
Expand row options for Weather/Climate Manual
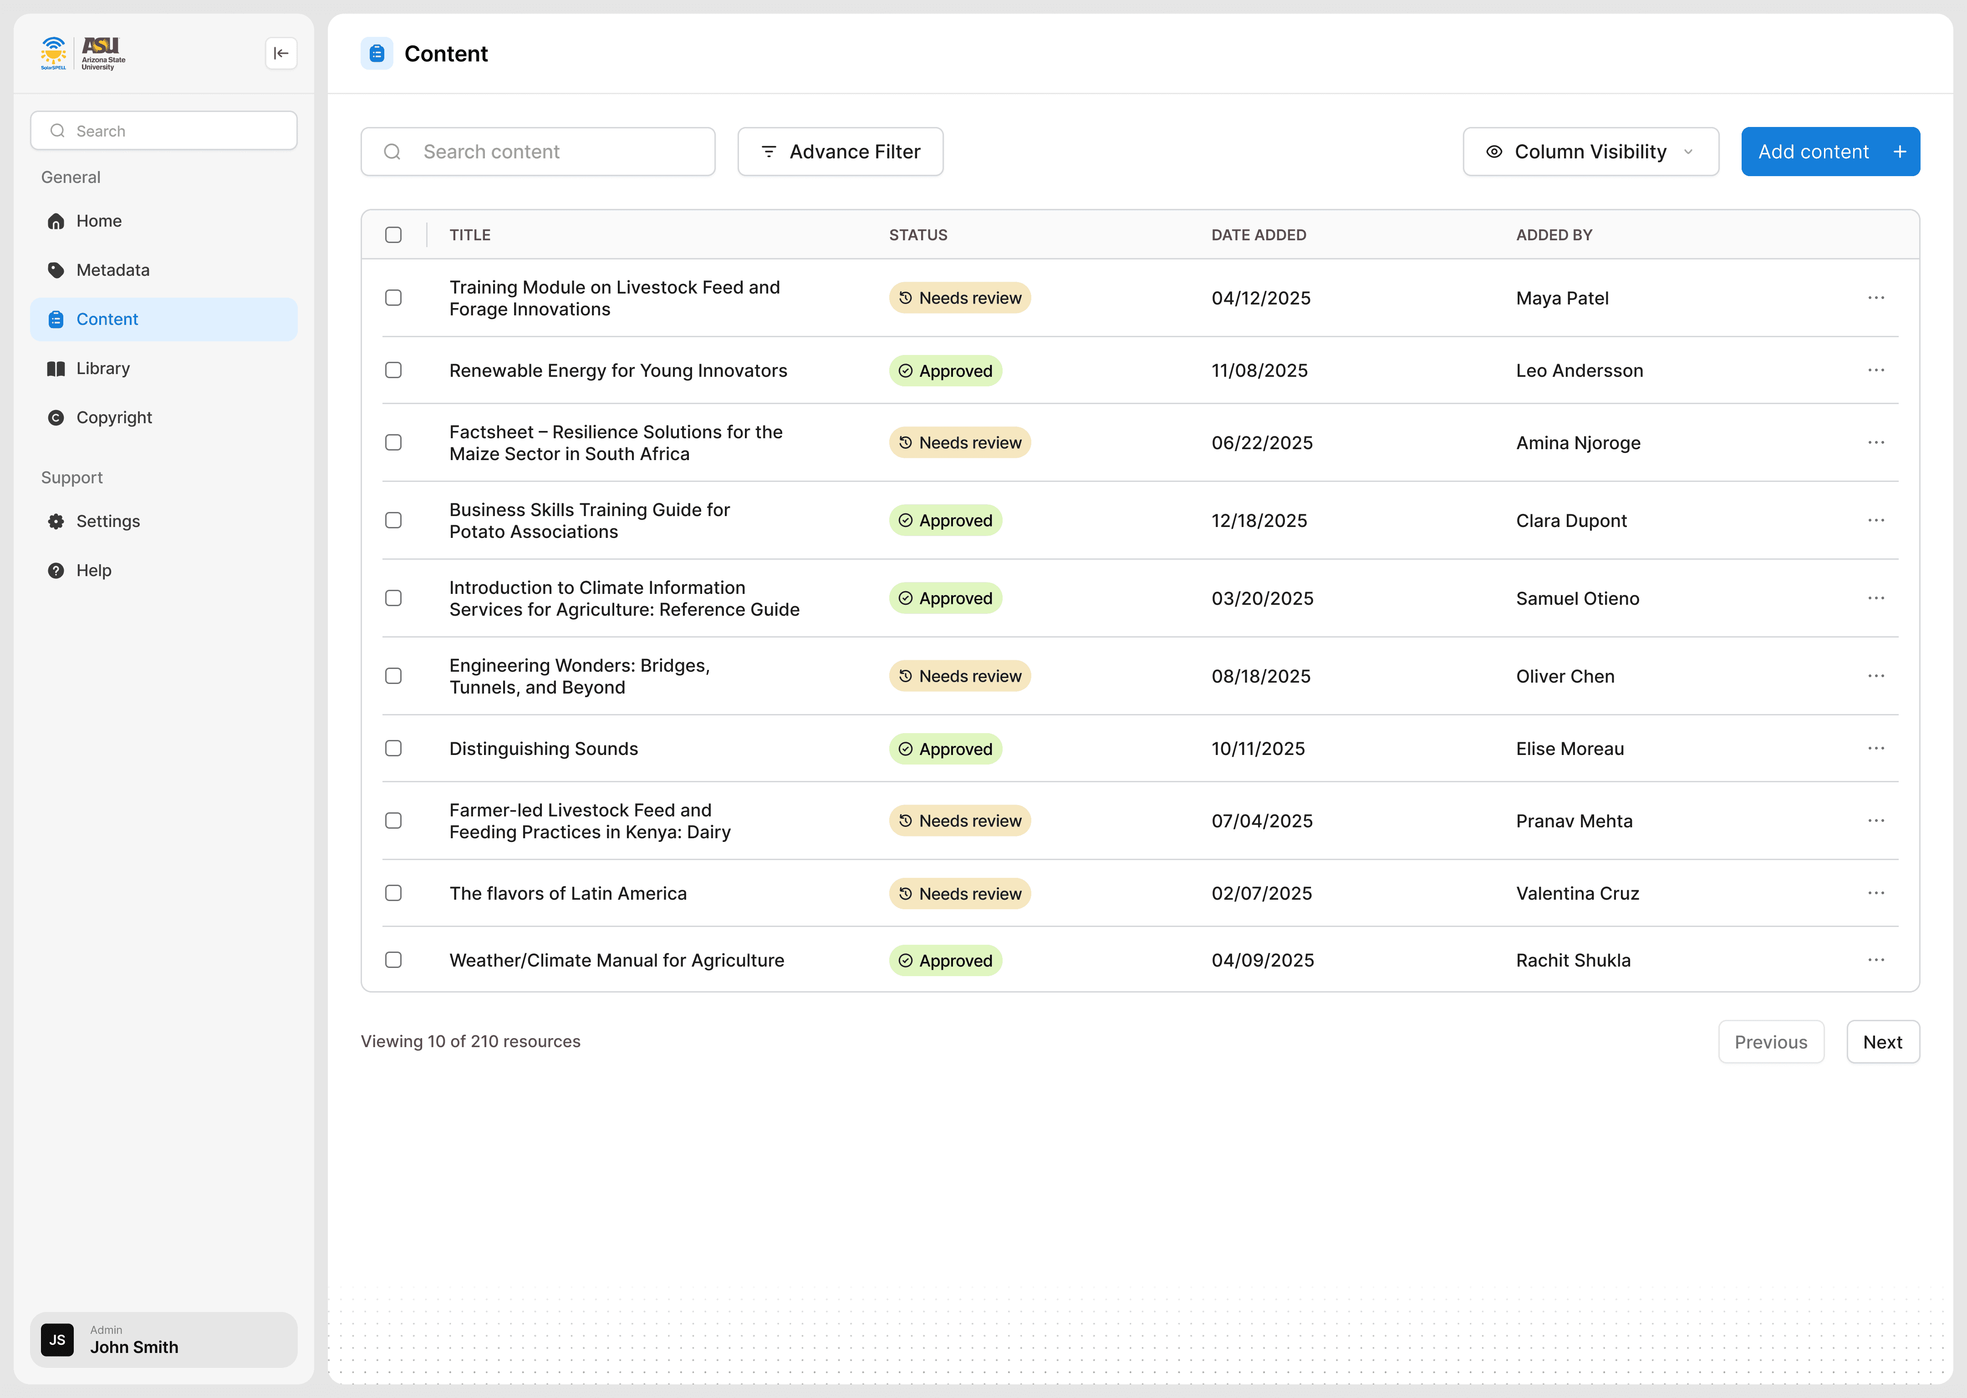click(1876, 960)
